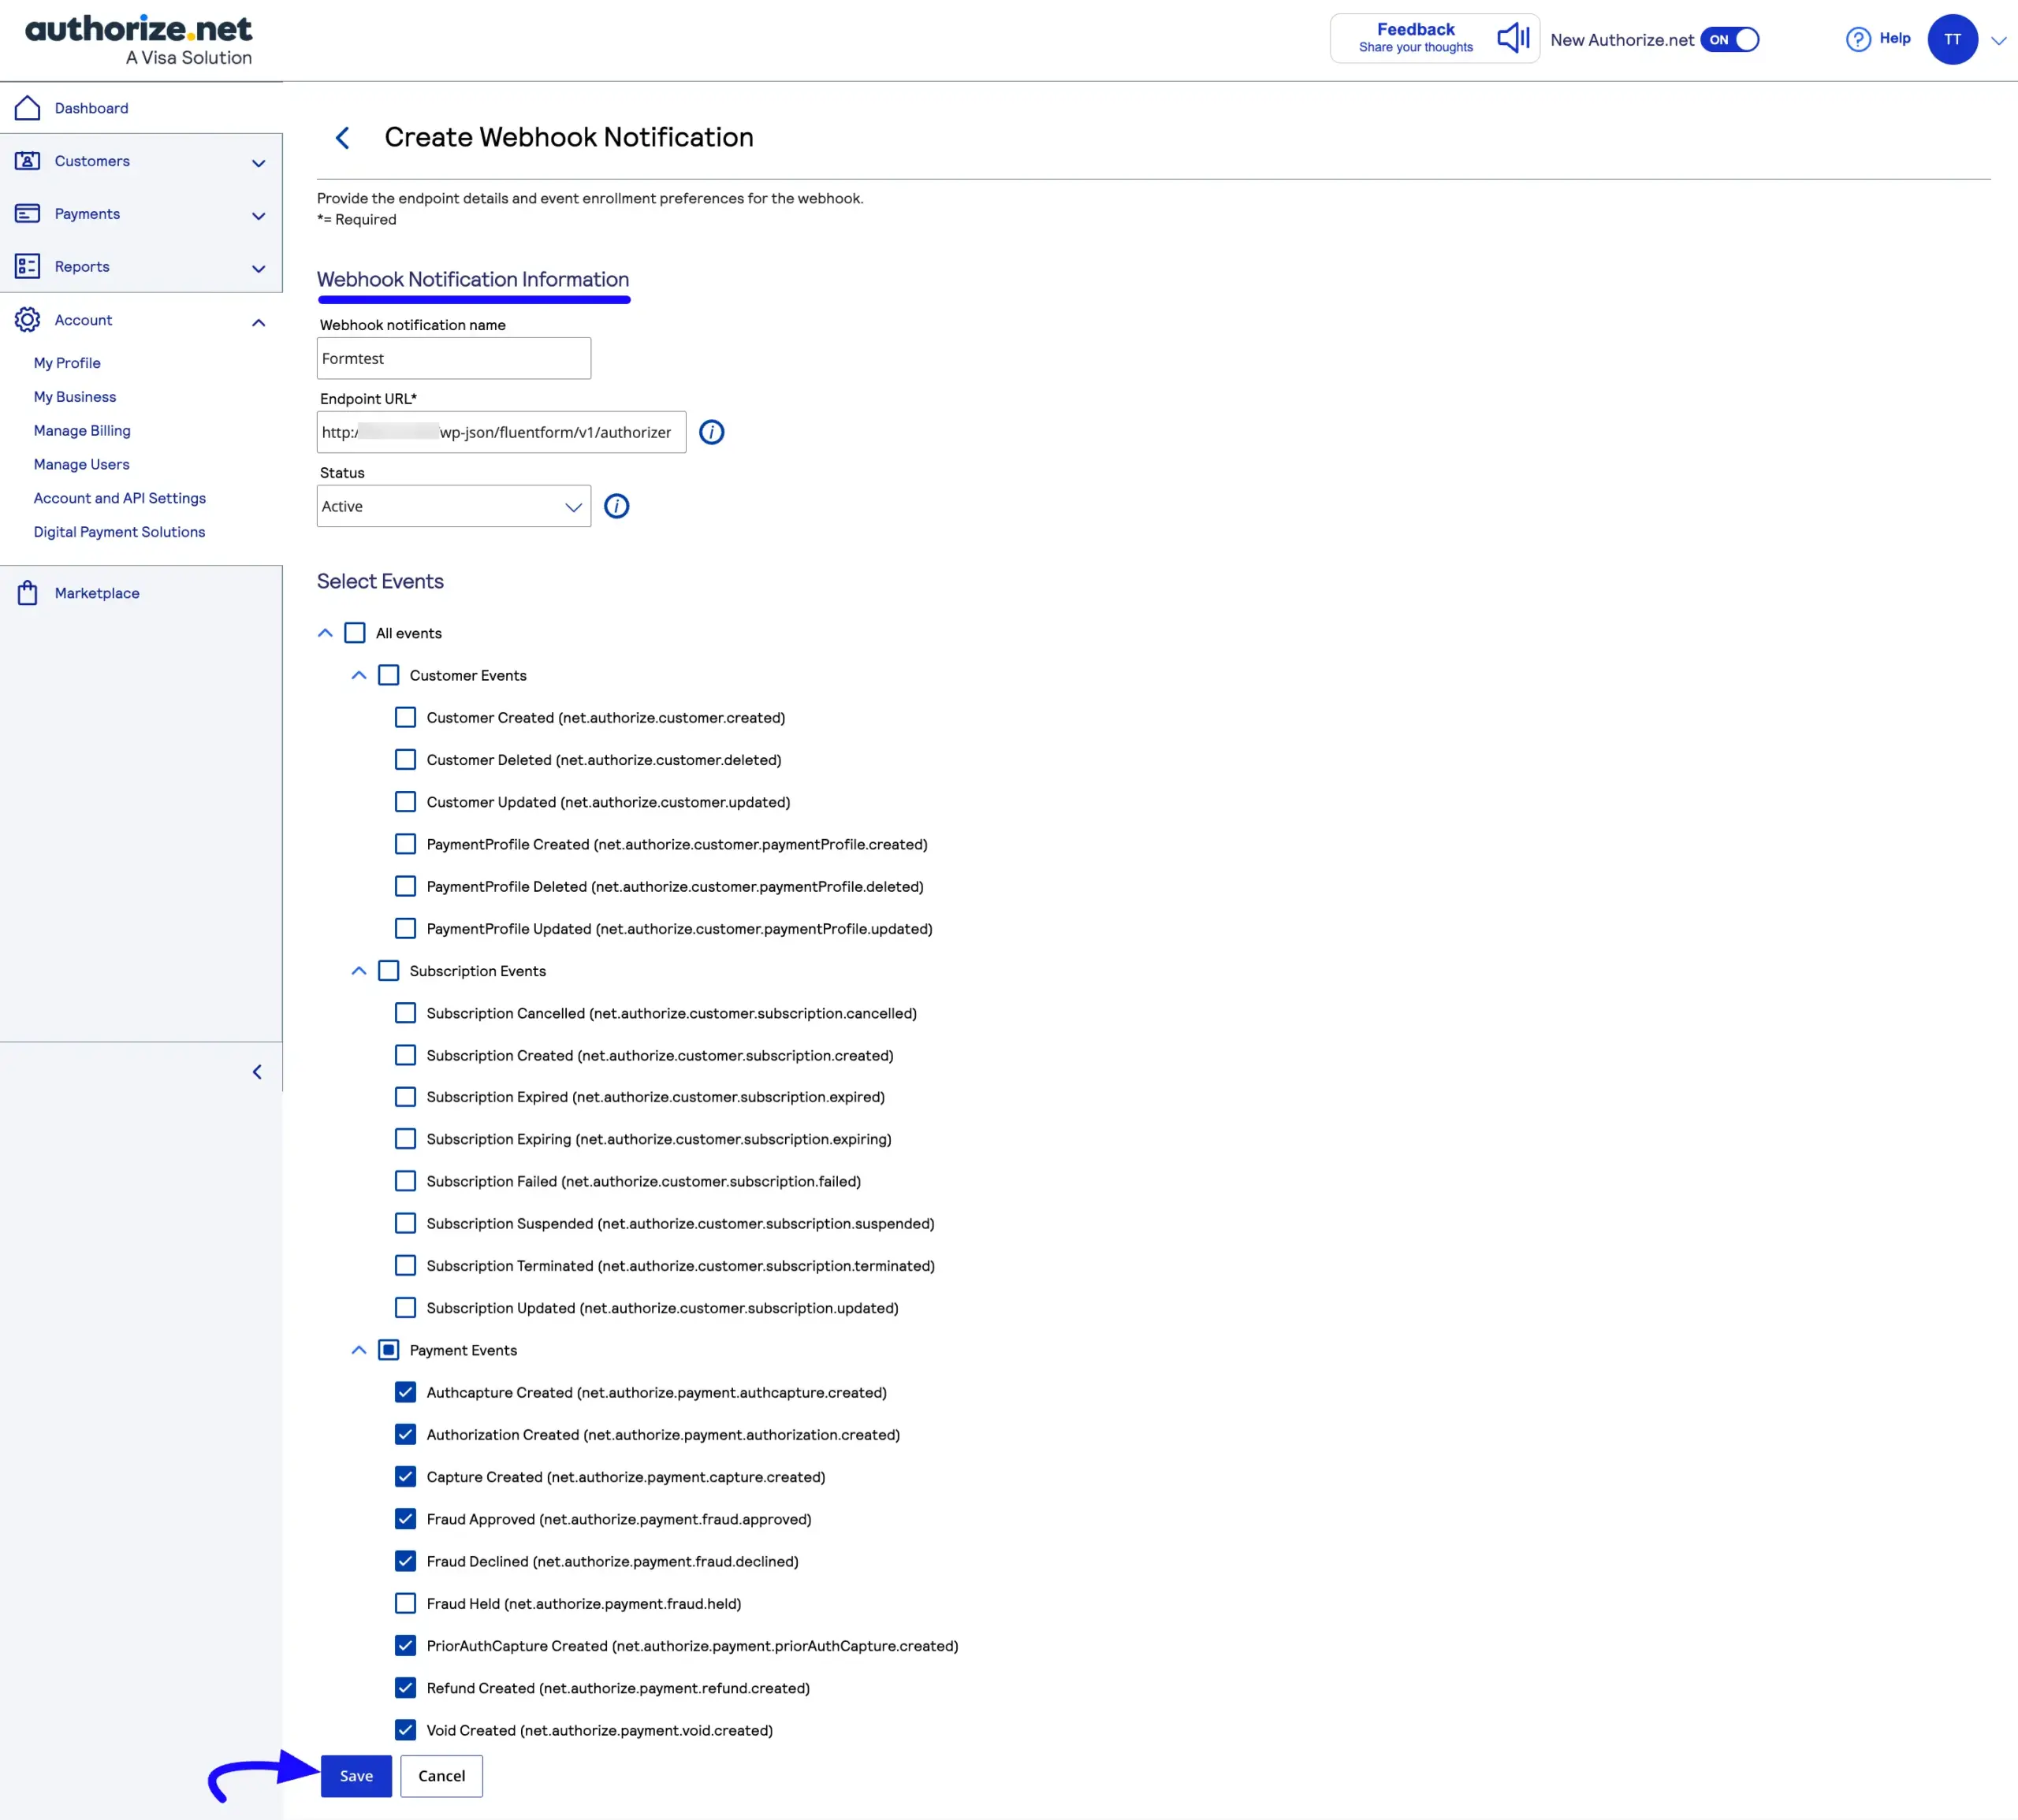The image size is (2018, 1820).
Task: Click the info icon beside Endpoint URL
Action: (710, 431)
